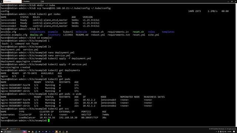Click the 'deploy.sh' file name

[36, 35]
